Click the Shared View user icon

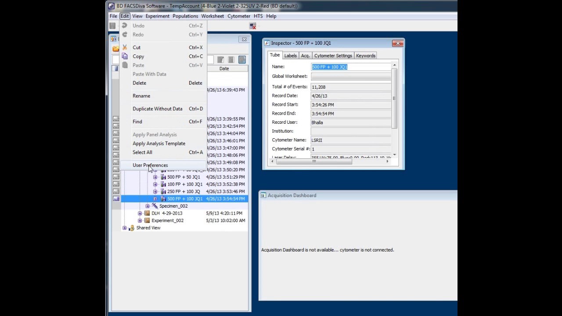[x=132, y=228]
